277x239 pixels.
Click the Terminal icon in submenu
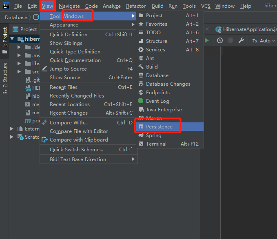[141, 144]
